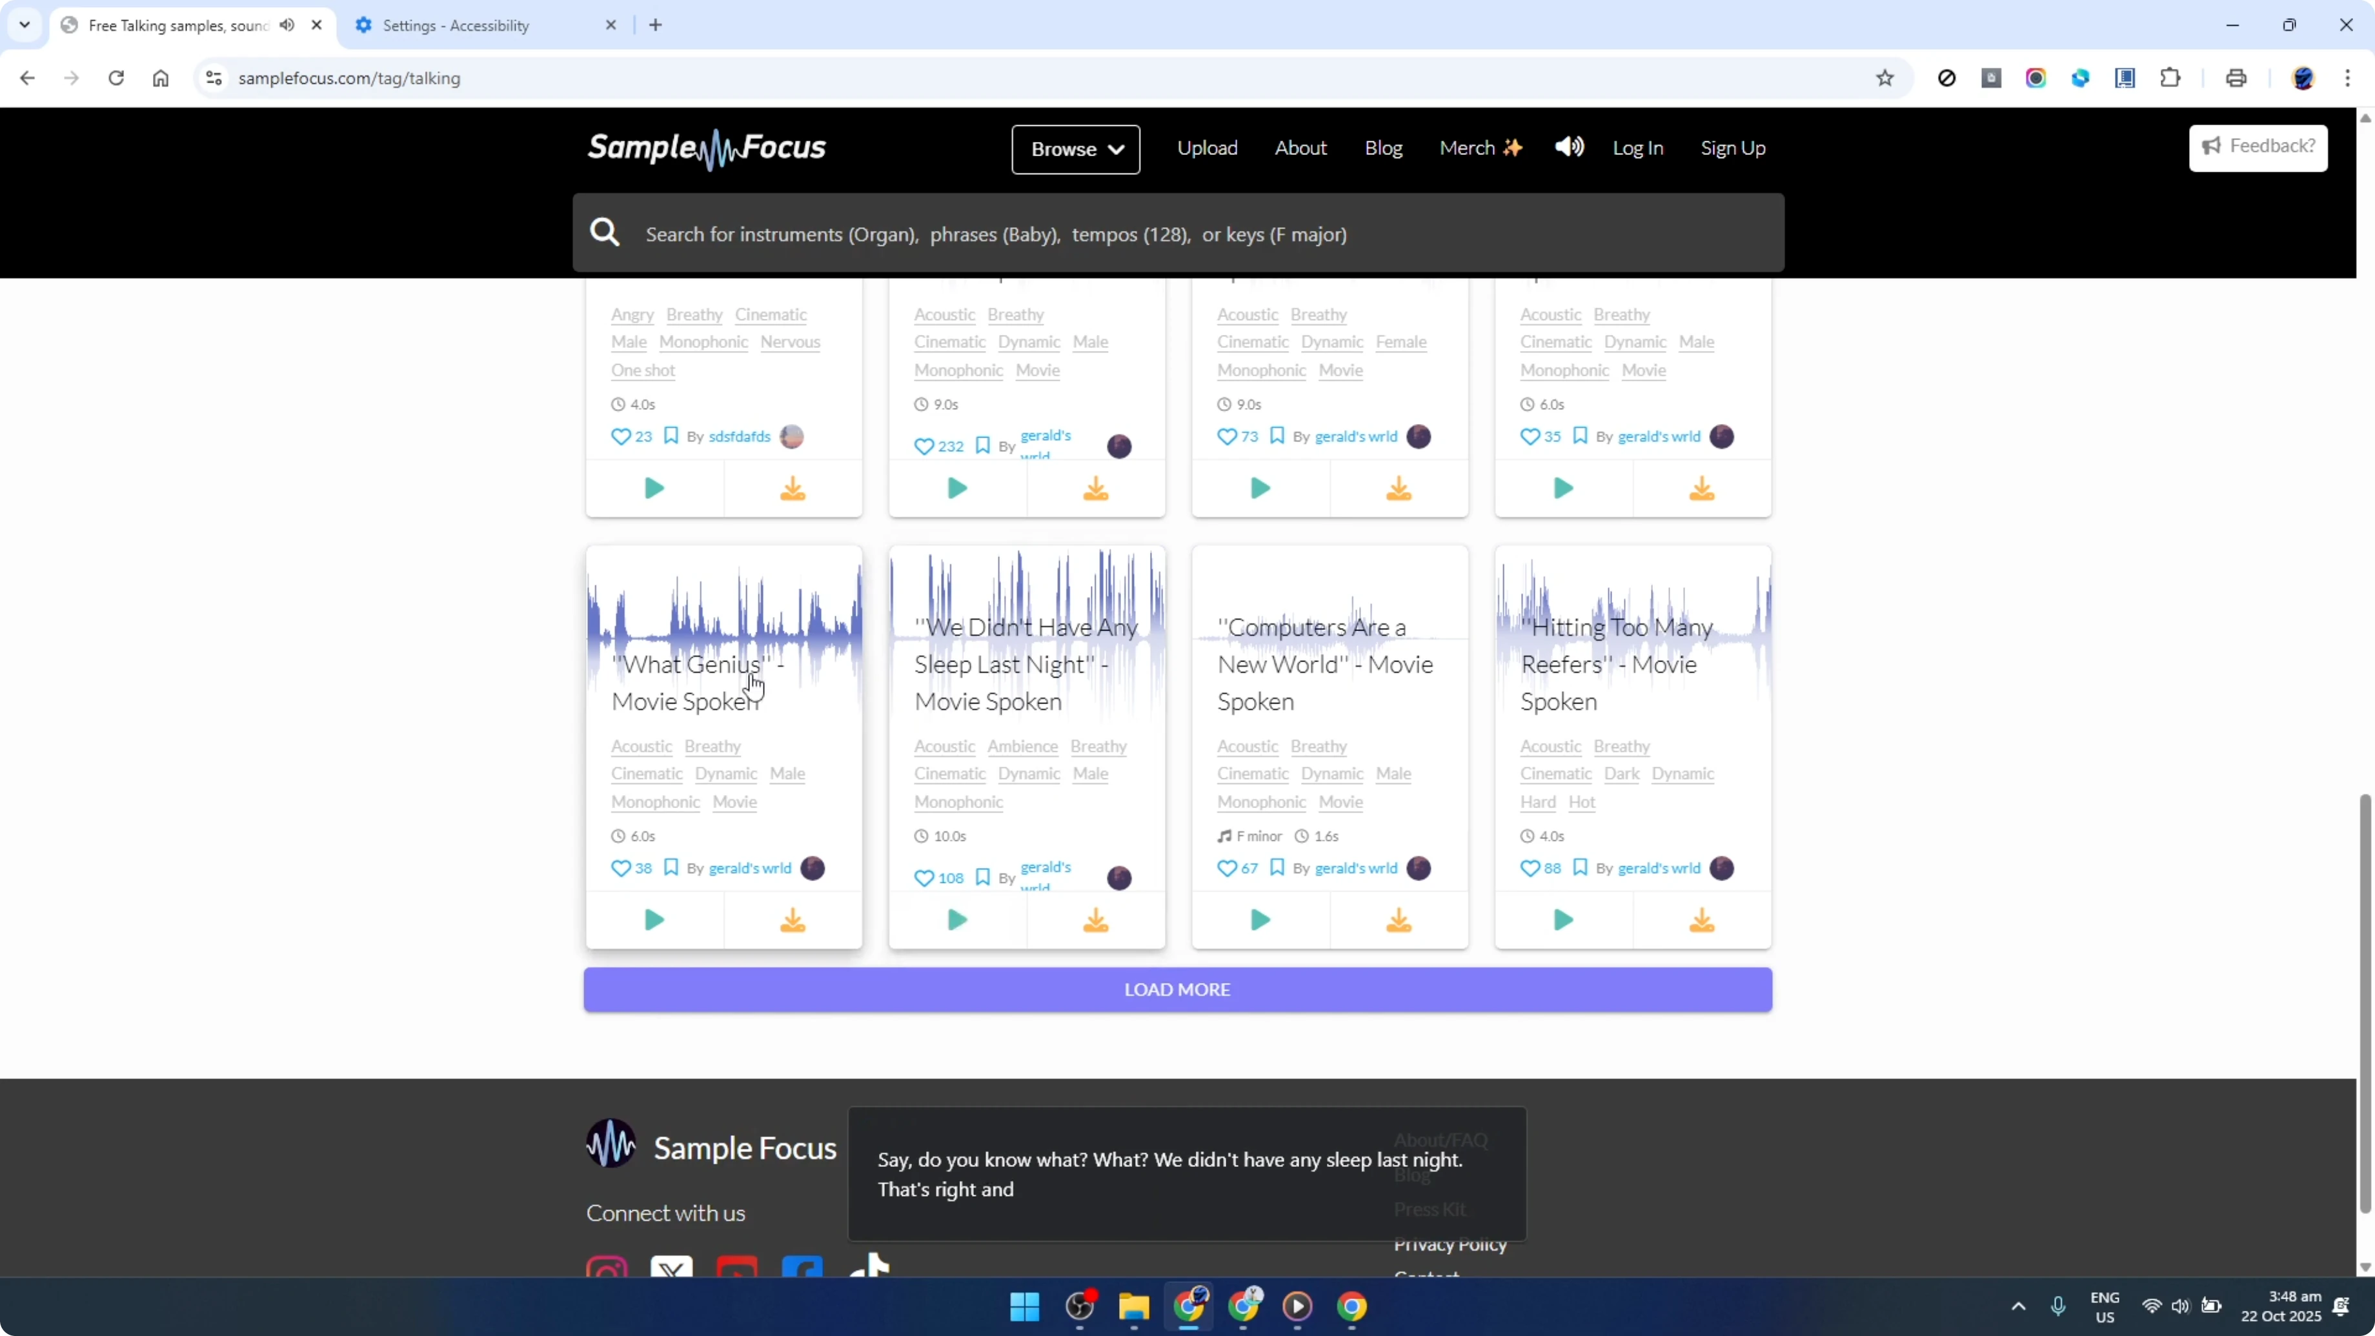The height and width of the screenshot is (1336, 2375).
Task: Go to the SampleFocus home logo
Action: tap(707, 148)
